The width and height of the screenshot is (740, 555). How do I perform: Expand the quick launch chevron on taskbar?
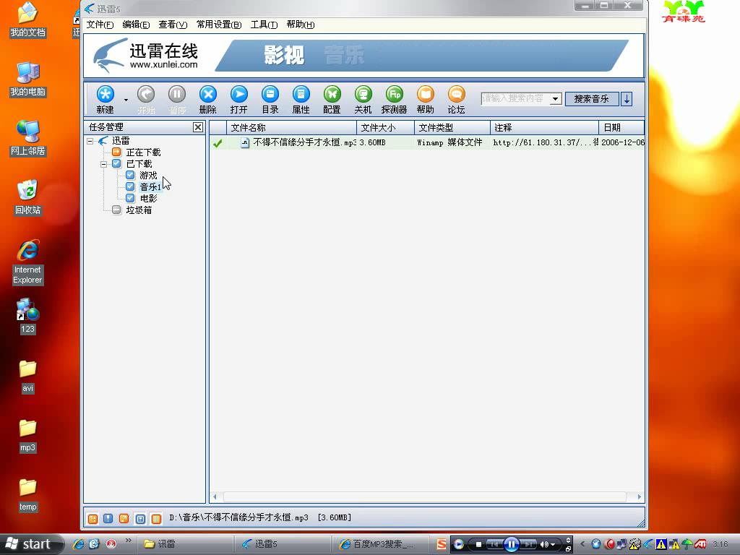pyautogui.click(x=129, y=541)
